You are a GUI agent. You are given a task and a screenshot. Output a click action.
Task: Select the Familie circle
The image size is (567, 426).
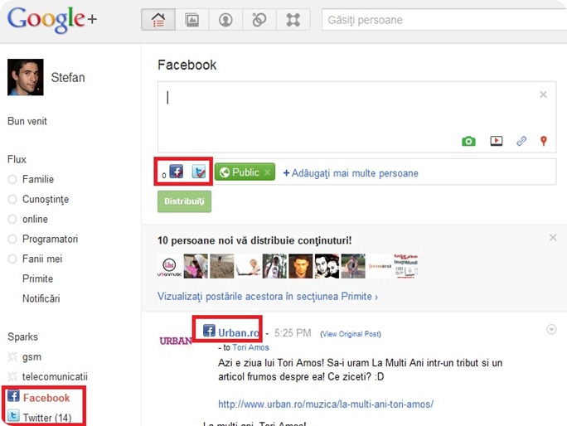click(38, 179)
